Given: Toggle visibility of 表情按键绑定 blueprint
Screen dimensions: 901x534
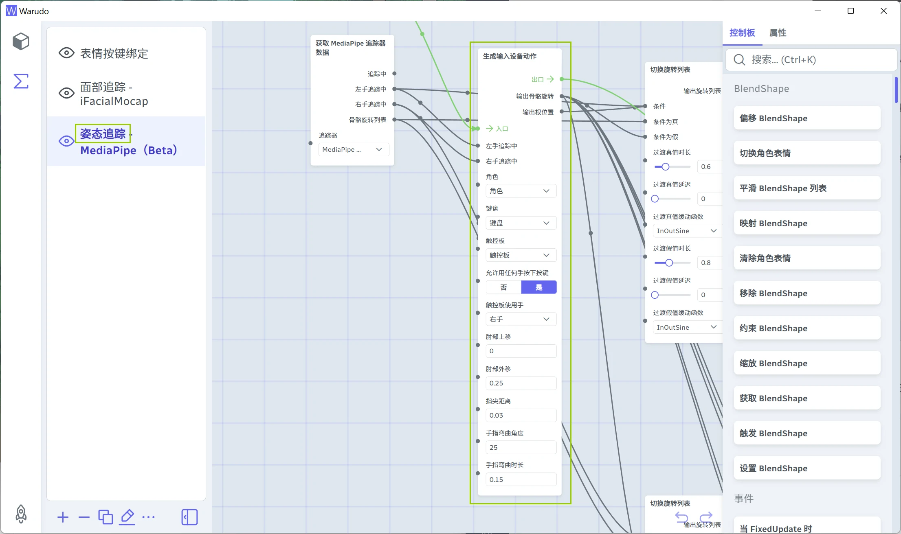Looking at the screenshot, I should pyautogui.click(x=66, y=53).
